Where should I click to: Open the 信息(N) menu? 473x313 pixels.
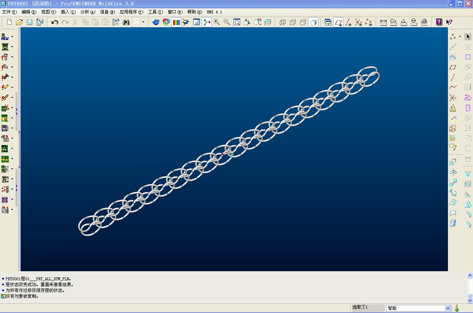108,12
